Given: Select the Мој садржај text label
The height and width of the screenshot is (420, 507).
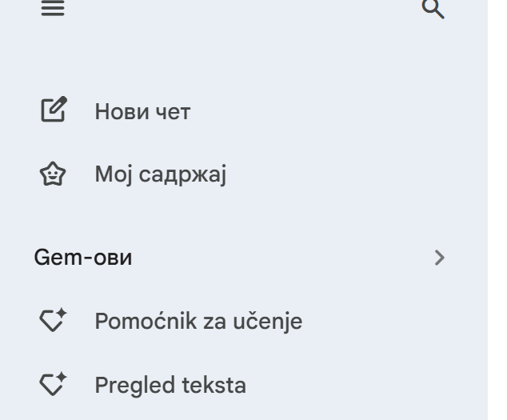Looking at the screenshot, I should 160,174.
